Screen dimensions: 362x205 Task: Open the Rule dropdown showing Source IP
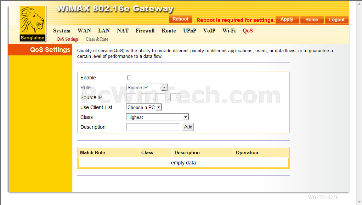click(147, 88)
